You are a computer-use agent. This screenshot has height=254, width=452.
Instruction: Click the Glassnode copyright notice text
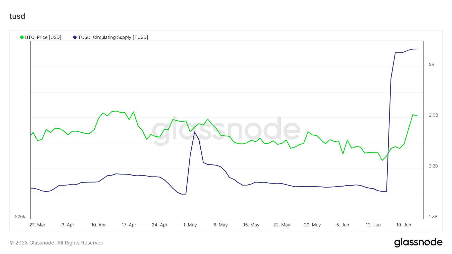point(57,243)
